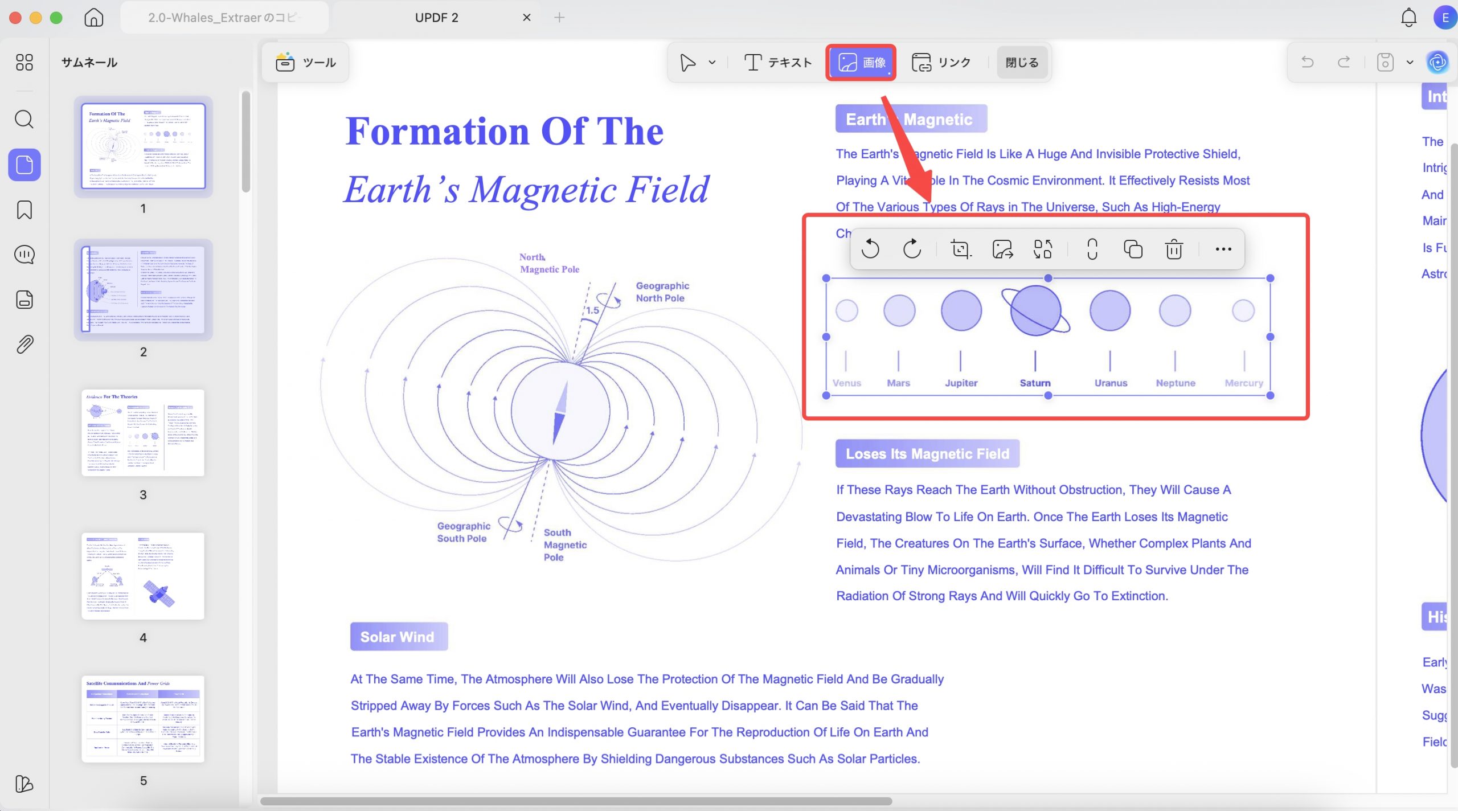Click the redo arrow
The width and height of the screenshot is (1458, 811).
tap(1344, 62)
